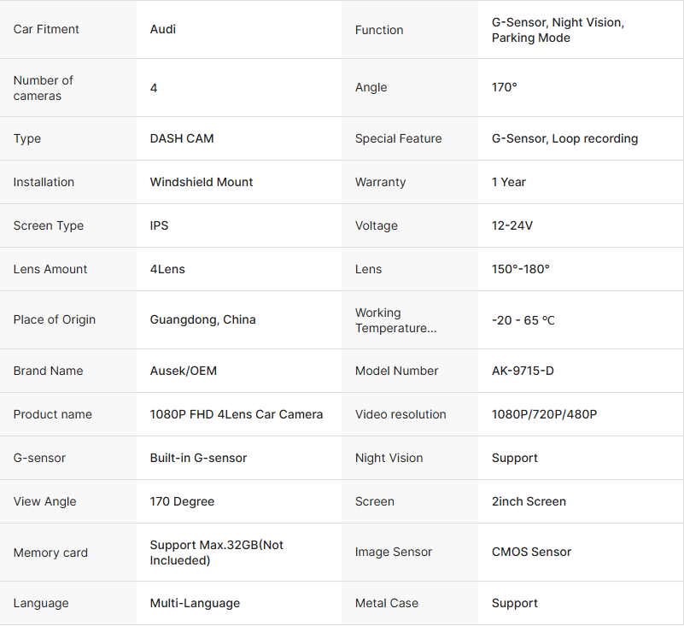Click the CMOS Sensor value
Viewport: 684px width, 626px height.
pyautogui.click(x=531, y=552)
